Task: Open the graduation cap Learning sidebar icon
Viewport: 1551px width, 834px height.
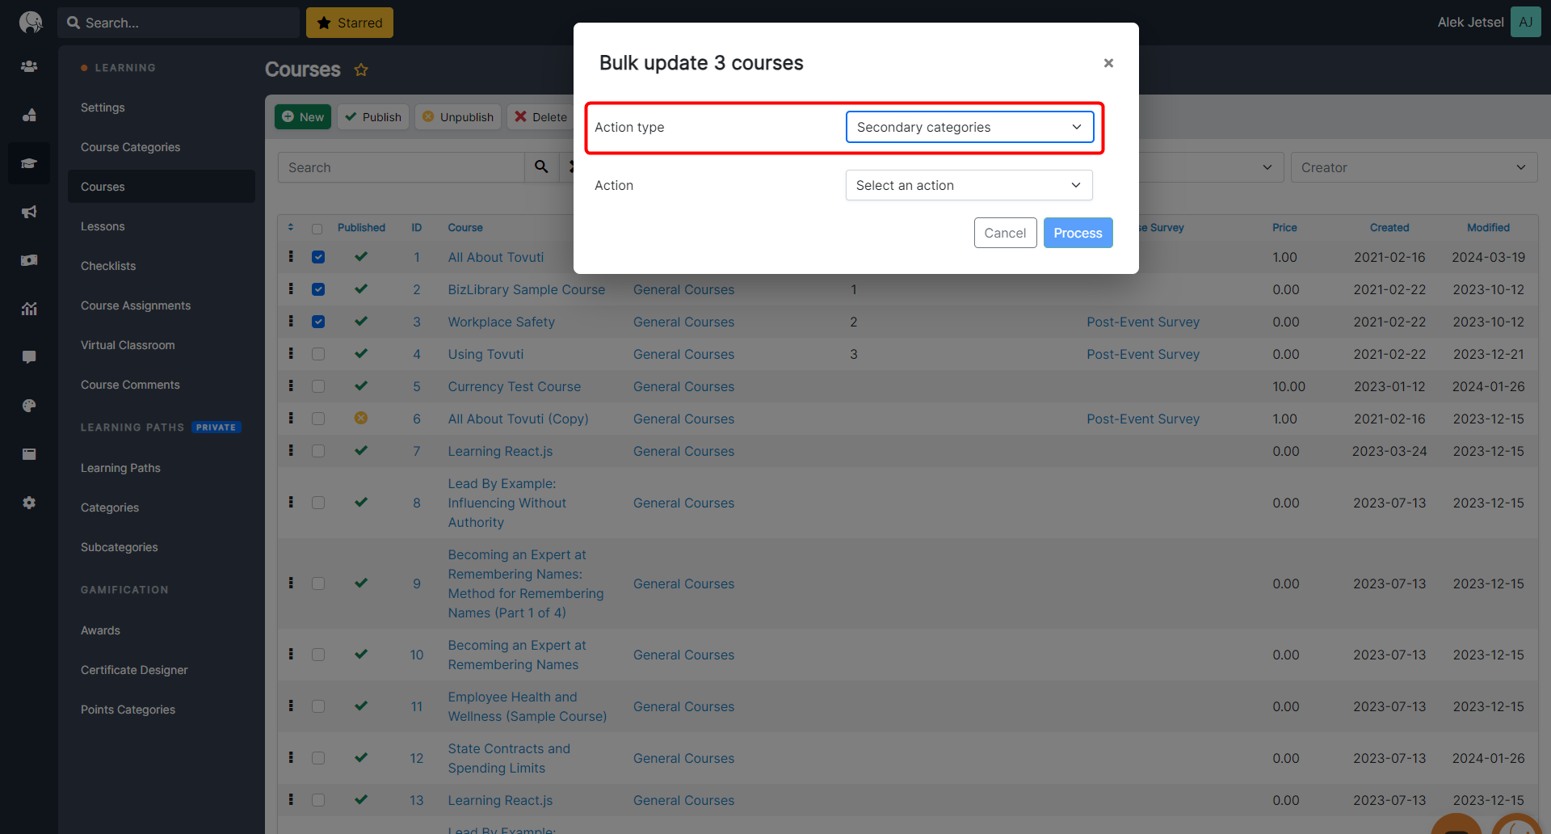Action: click(x=29, y=163)
